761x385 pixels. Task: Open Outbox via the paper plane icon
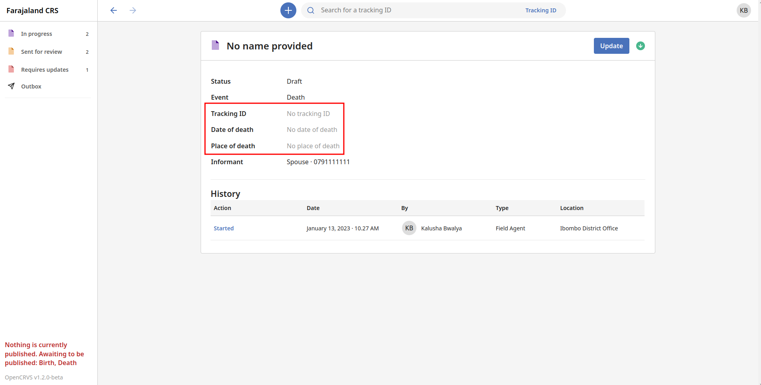point(12,86)
